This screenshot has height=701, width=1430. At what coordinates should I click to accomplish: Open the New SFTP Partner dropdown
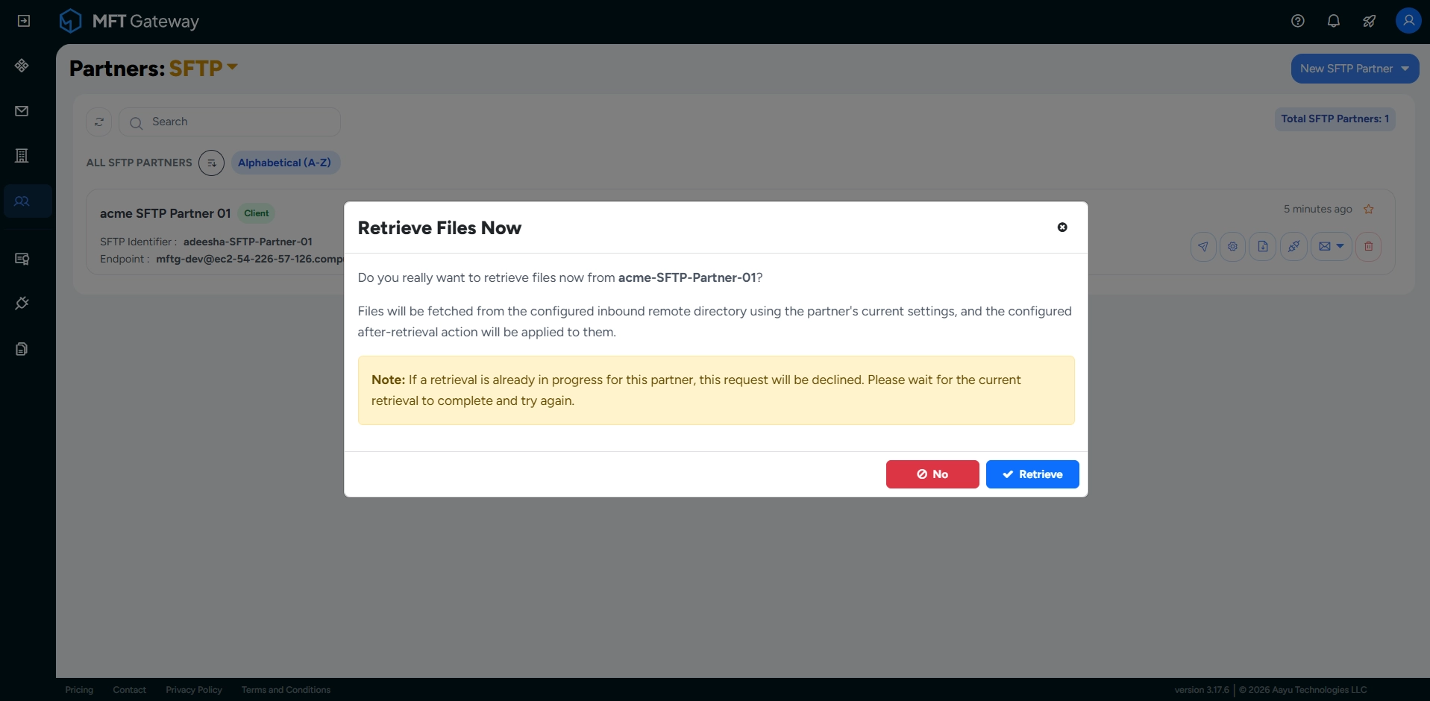(x=1355, y=69)
